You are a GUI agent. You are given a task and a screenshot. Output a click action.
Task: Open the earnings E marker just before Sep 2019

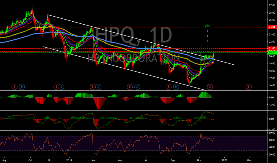169,87
